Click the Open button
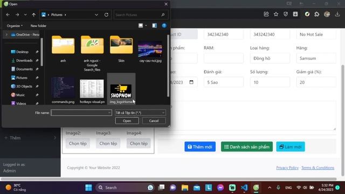The width and height of the screenshot is (345, 194). coord(127,121)
